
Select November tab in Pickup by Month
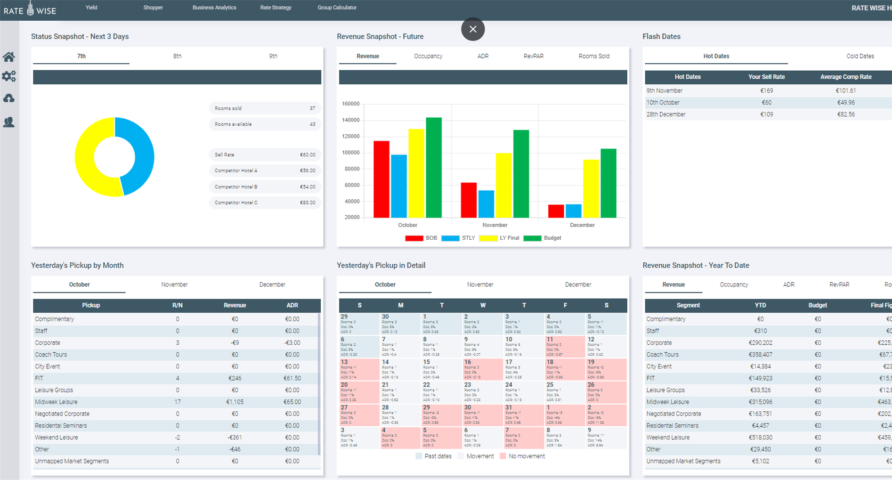click(174, 285)
